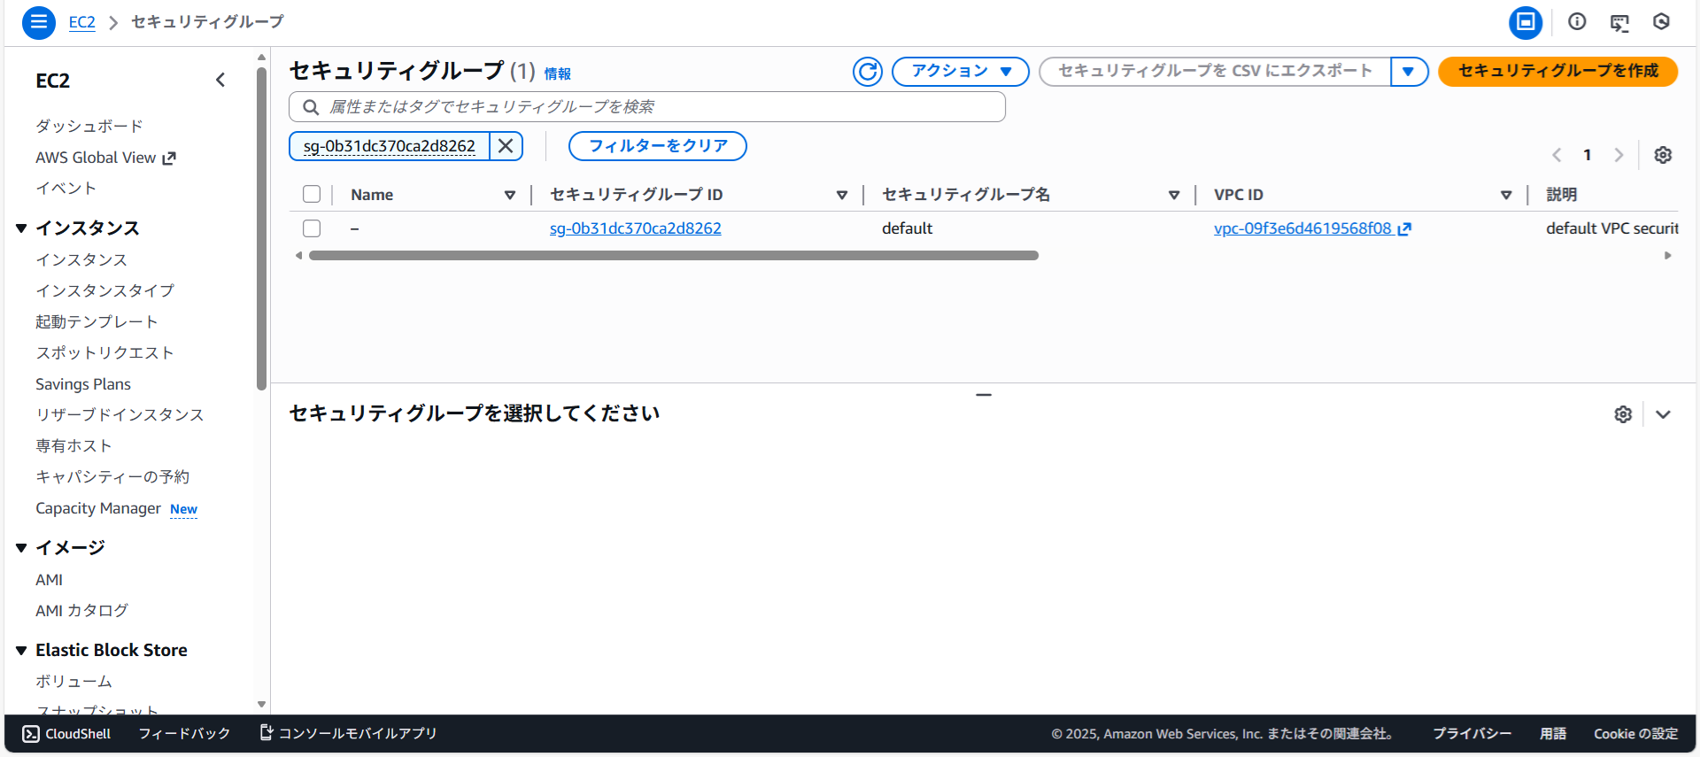Image resolution: width=1700 pixels, height=757 pixels.
Task: Go to ダッシュボード in sidebar
Action: point(89,127)
